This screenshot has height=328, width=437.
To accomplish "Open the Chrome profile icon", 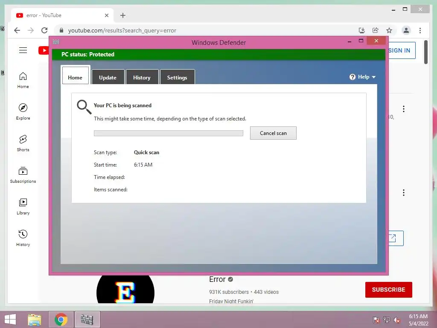I will 406,30.
